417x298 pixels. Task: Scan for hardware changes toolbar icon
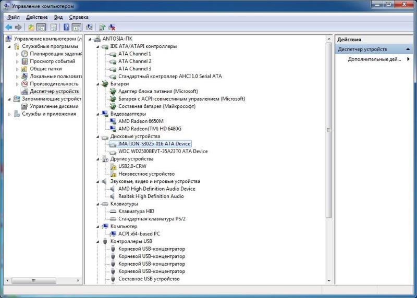pyautogui.click(x=89, y=27)
